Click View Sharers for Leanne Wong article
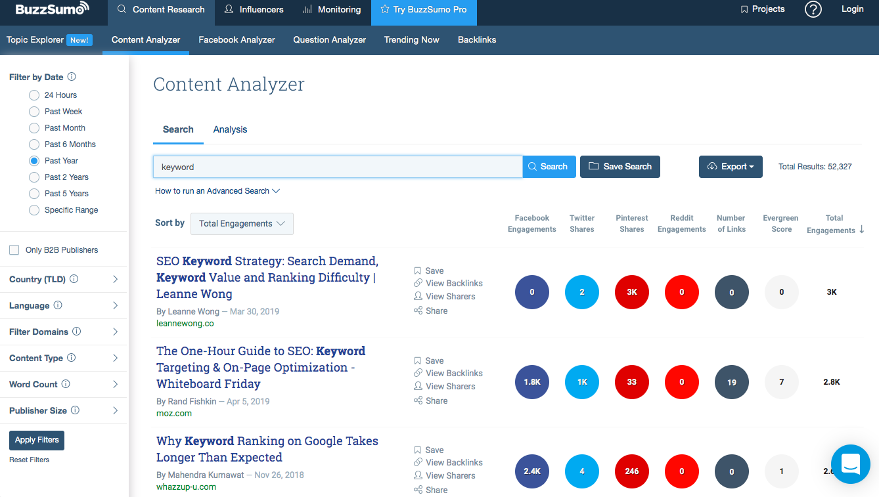Image resolution: width=879 pixels, height=497 pixels. point(444,297)
